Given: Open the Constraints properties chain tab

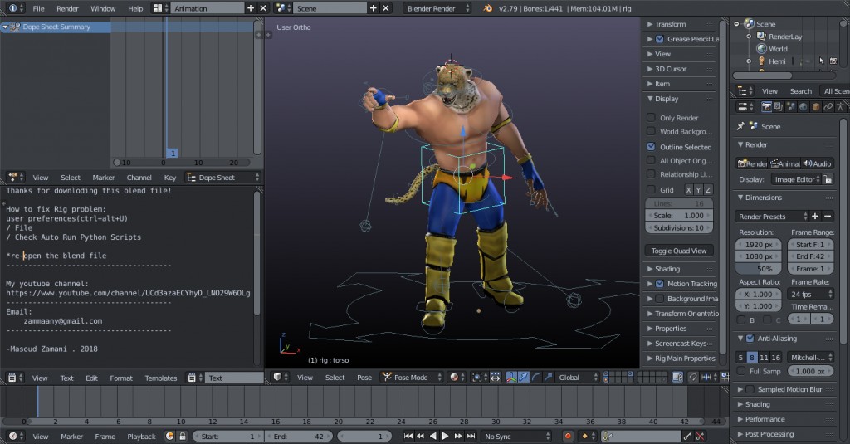Looking at the screenshot, I should click(x=828, y=107).
